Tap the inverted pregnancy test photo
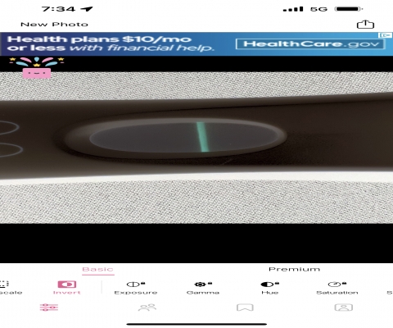Viewport: 393px width, 328px height. pos(196,148)
